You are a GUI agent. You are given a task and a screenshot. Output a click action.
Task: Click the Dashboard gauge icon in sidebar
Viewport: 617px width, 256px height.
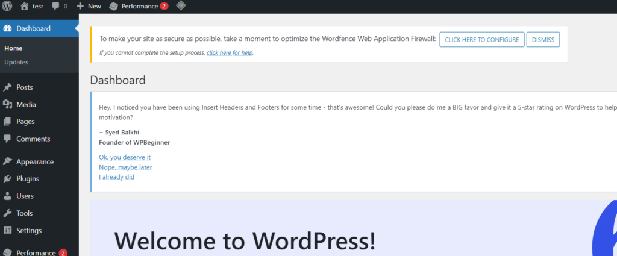pyautogui.click(x=7, y=28)
